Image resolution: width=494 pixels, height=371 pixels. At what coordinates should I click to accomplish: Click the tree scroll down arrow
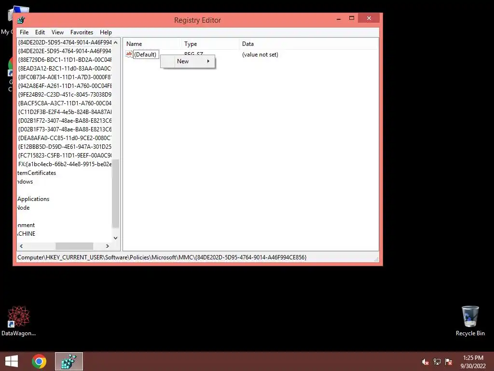tap(116, 238)
